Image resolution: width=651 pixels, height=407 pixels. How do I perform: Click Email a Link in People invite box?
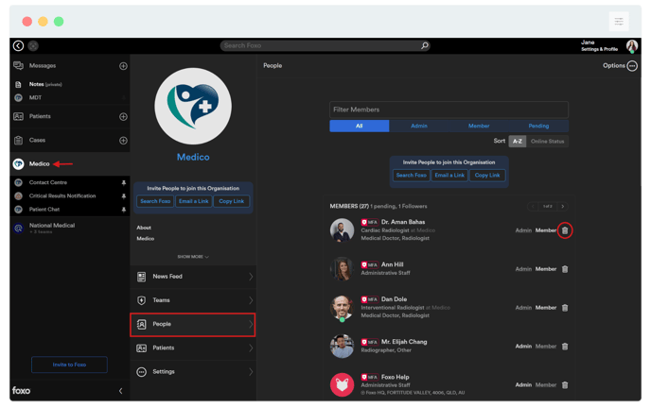449,176
